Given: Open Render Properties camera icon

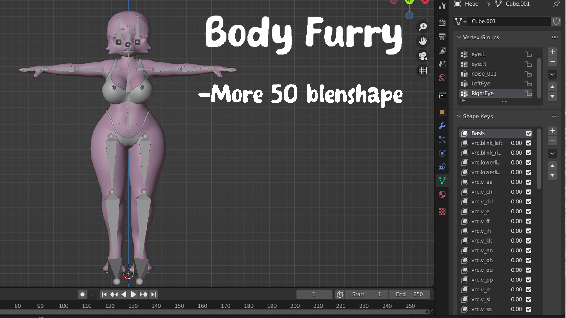Looking at the screenshot, I should click(442, 22).
